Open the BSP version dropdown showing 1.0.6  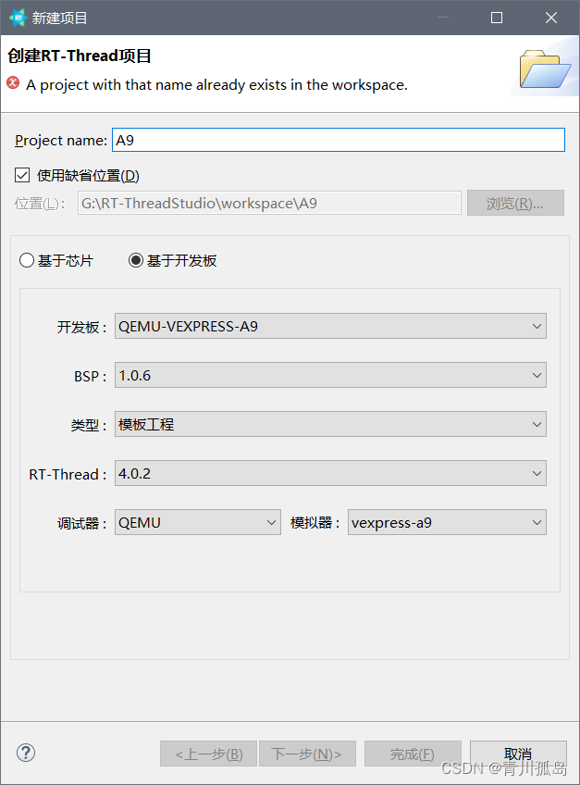click(330, 376)
